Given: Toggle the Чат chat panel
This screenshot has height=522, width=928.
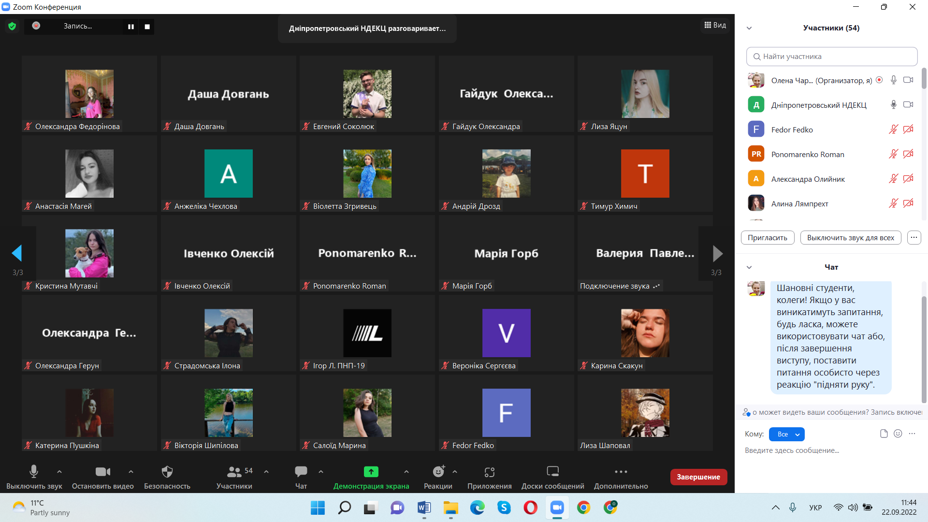Looking at the screenshot, I should click(x=301, y=477).
